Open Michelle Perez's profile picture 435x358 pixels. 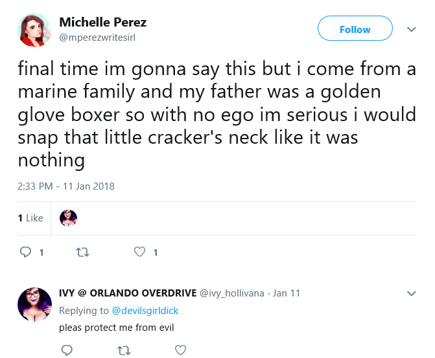click(34, 30)
